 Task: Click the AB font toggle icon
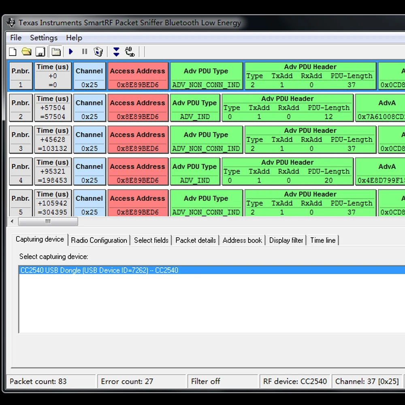pyautogui.click(x=130, y=52)
